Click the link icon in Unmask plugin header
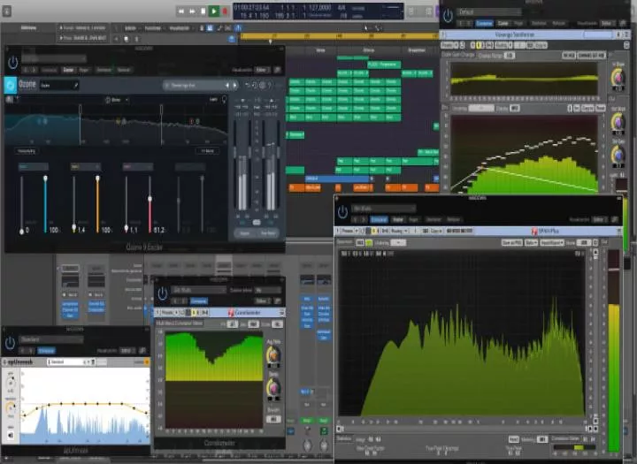This screenshot has height=464, width=637. tap(142, 350)
